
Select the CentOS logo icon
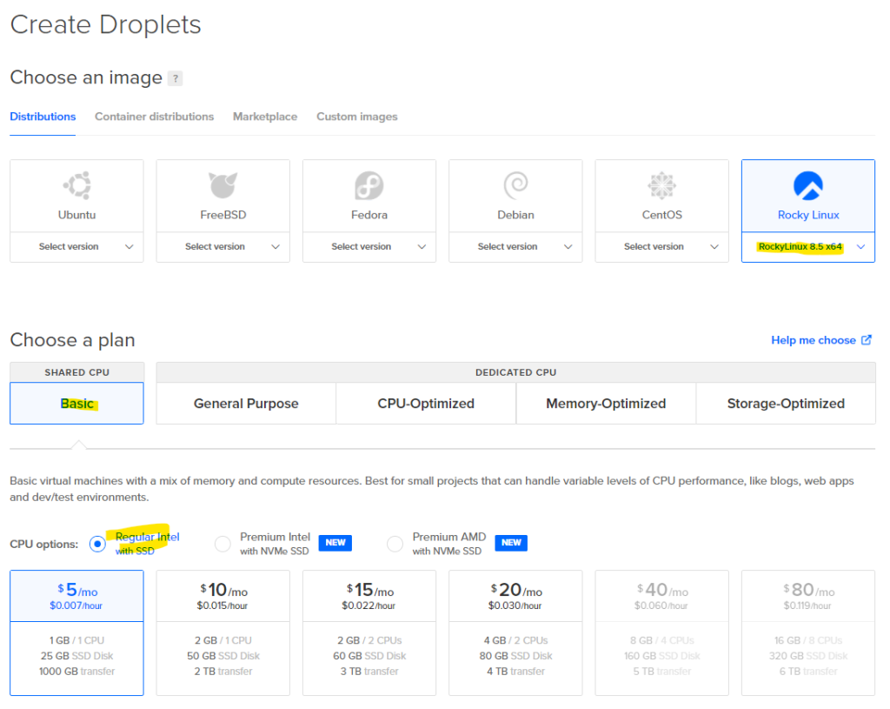pos(661,185)
